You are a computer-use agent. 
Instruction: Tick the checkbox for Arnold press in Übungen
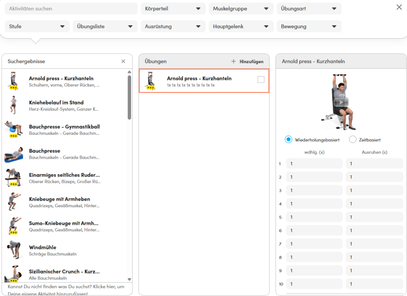pyautogui.click(x=261, y=79)
